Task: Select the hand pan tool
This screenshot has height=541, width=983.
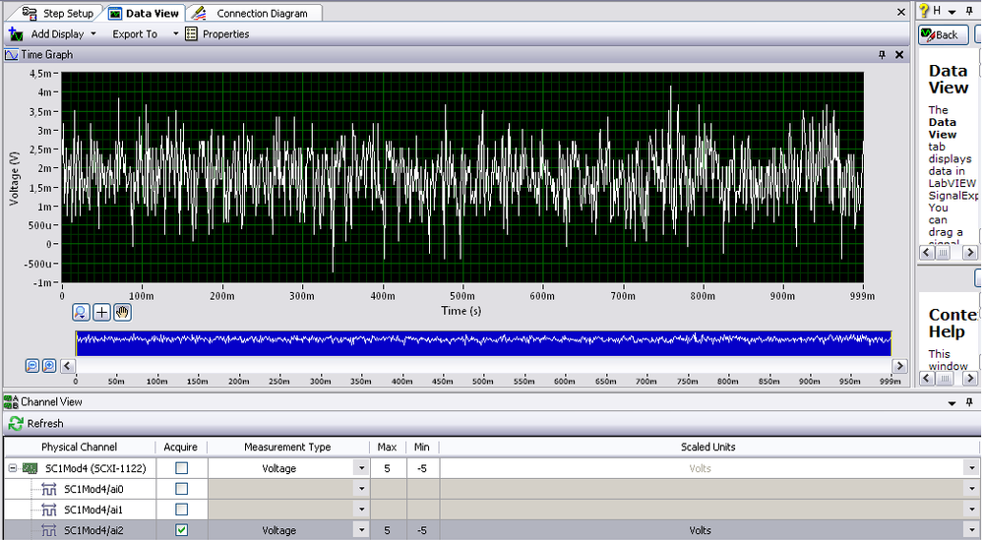Action: coord(122,312)
